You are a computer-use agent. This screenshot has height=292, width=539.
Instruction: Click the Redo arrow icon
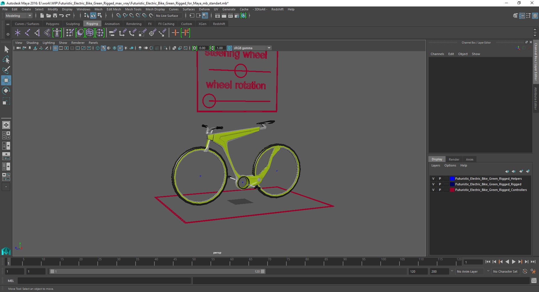tap(68, 16)
